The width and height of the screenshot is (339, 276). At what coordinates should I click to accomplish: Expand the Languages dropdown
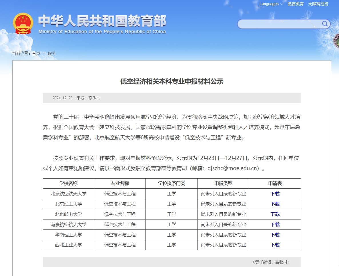tap(271, 4)
